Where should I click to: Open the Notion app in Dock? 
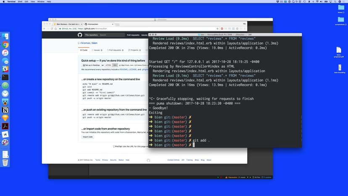[x=5, y=110]
